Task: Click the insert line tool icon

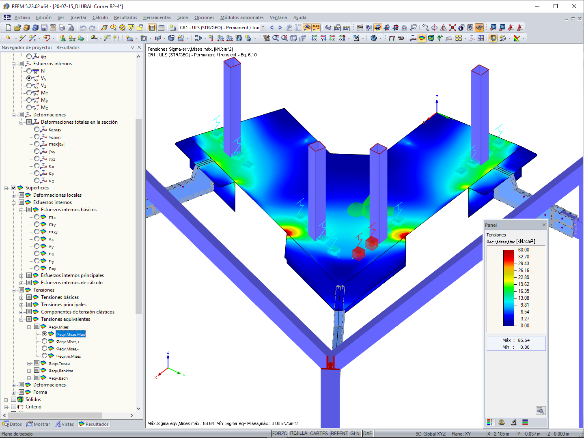Action: [x=22, y=38]
